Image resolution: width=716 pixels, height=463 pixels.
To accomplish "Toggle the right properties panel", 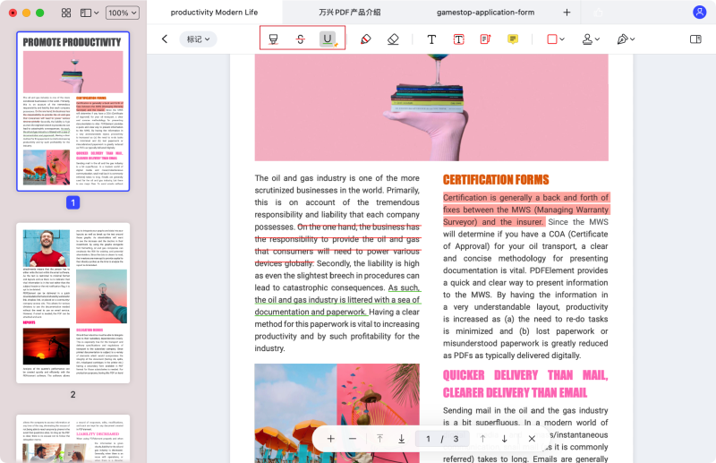I will tap(695, 39).
